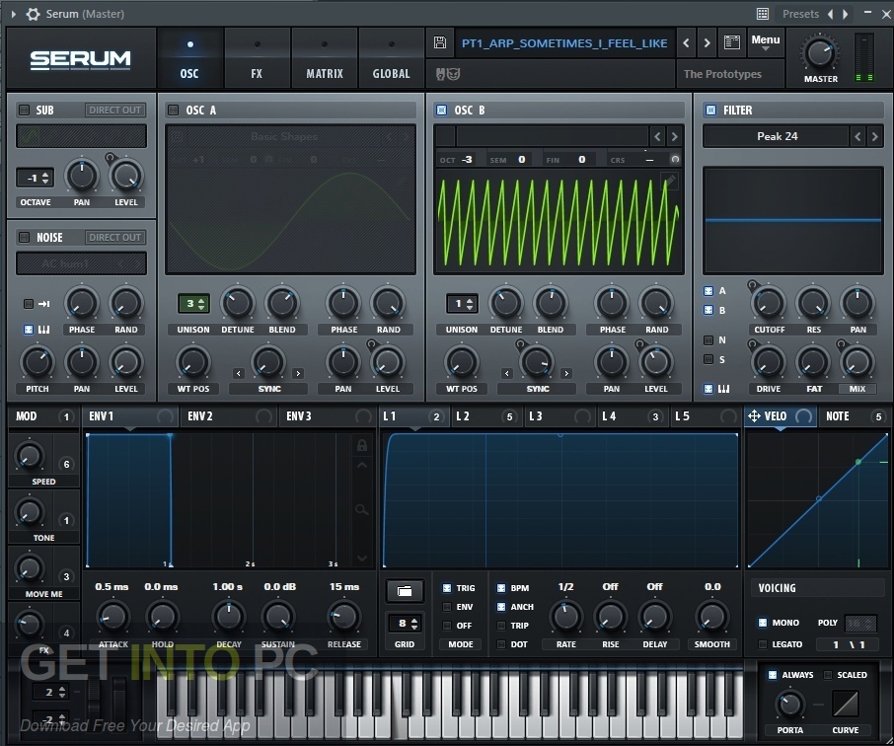Click the SUB DIRECT OUT button
894x746 pixels.
click(114, 111)
